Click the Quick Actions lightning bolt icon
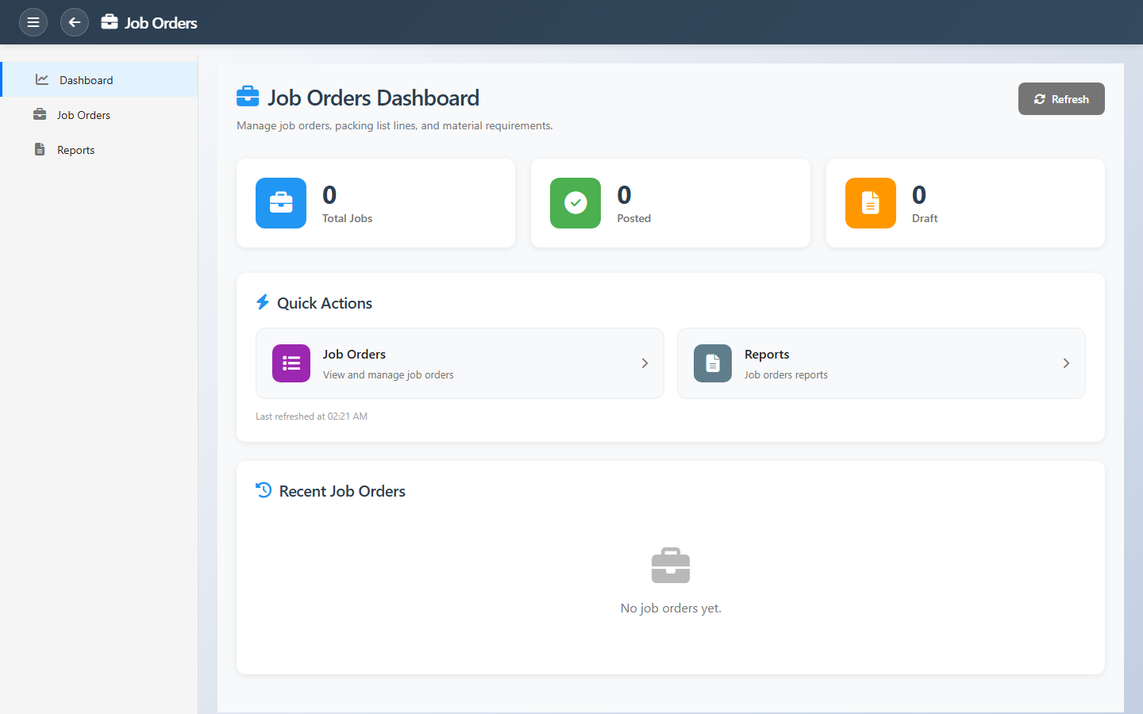This screenshot has height=714, width=1143. [263, 302]
